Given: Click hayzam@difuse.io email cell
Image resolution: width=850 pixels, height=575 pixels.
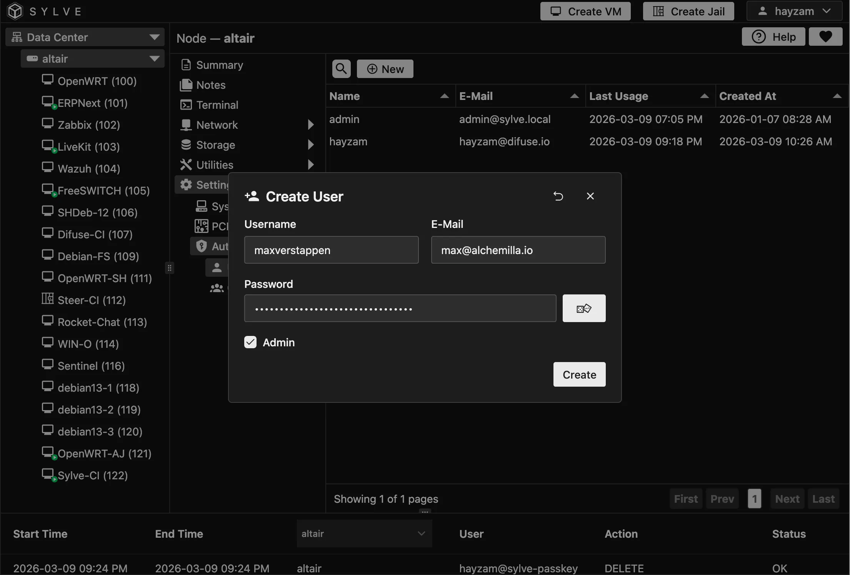Looking at the screenshot, I should [x=504, y=141].
